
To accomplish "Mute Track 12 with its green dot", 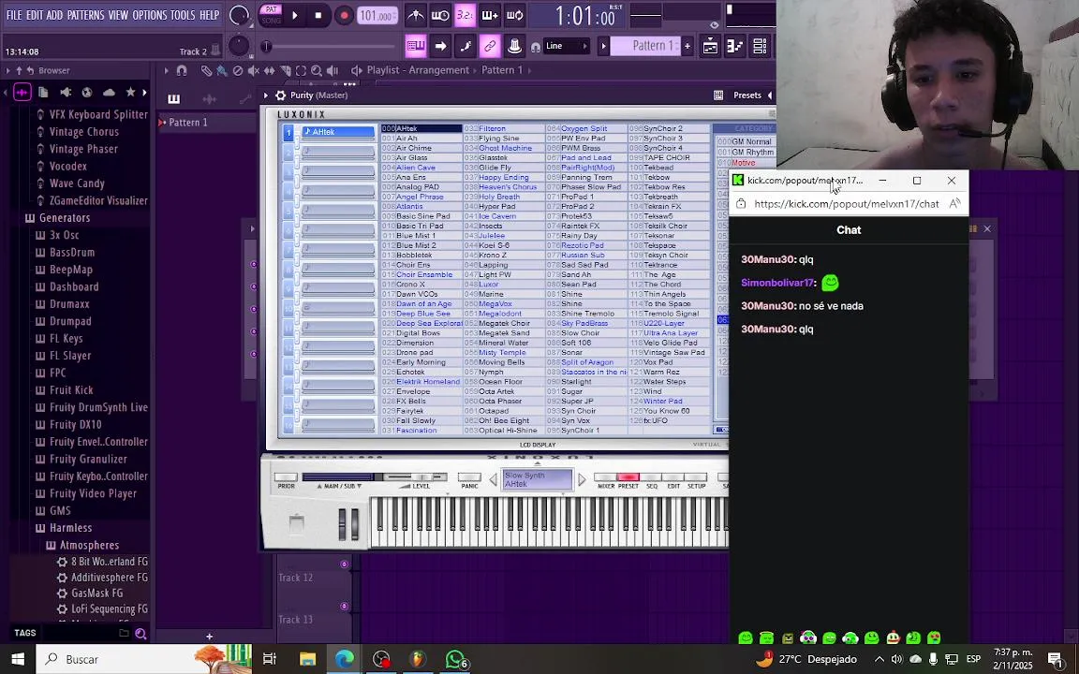I will point(344,564).
